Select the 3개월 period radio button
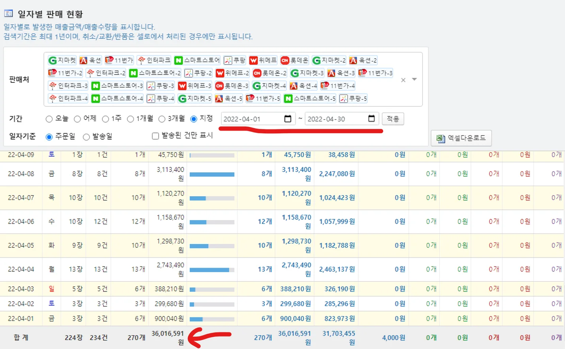 [162, 119]
